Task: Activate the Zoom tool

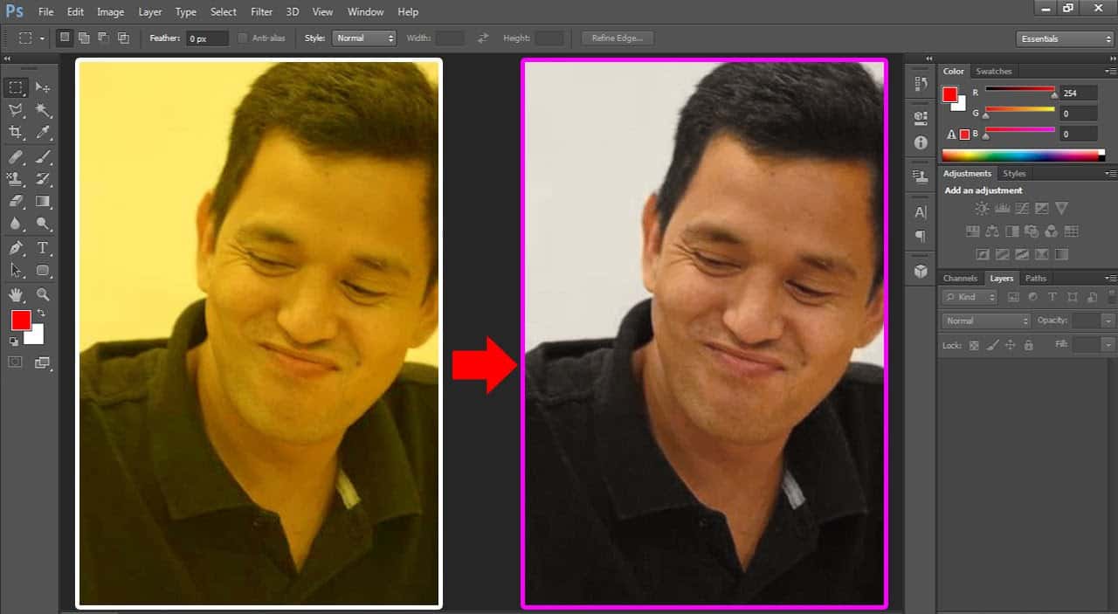Action: (x=42, y=295)
